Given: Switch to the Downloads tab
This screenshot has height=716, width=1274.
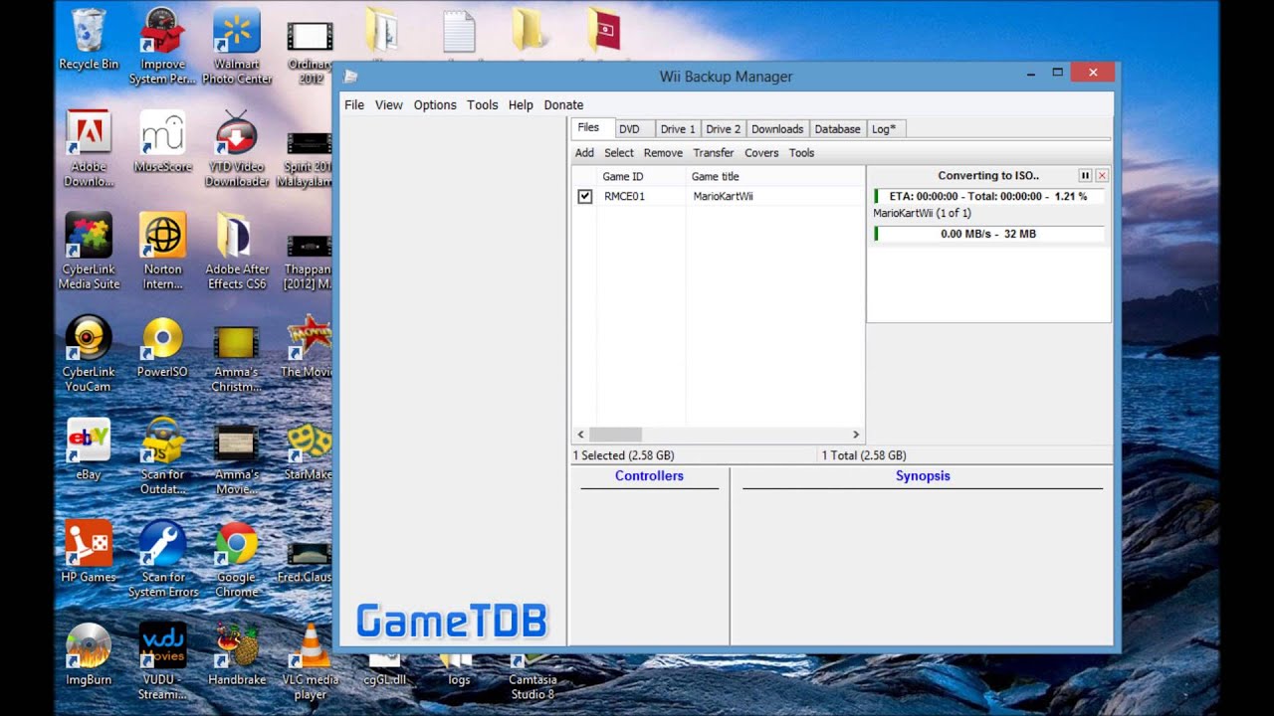Looking at the screenshot, I should pyautogui.click(x=777, y=129).
